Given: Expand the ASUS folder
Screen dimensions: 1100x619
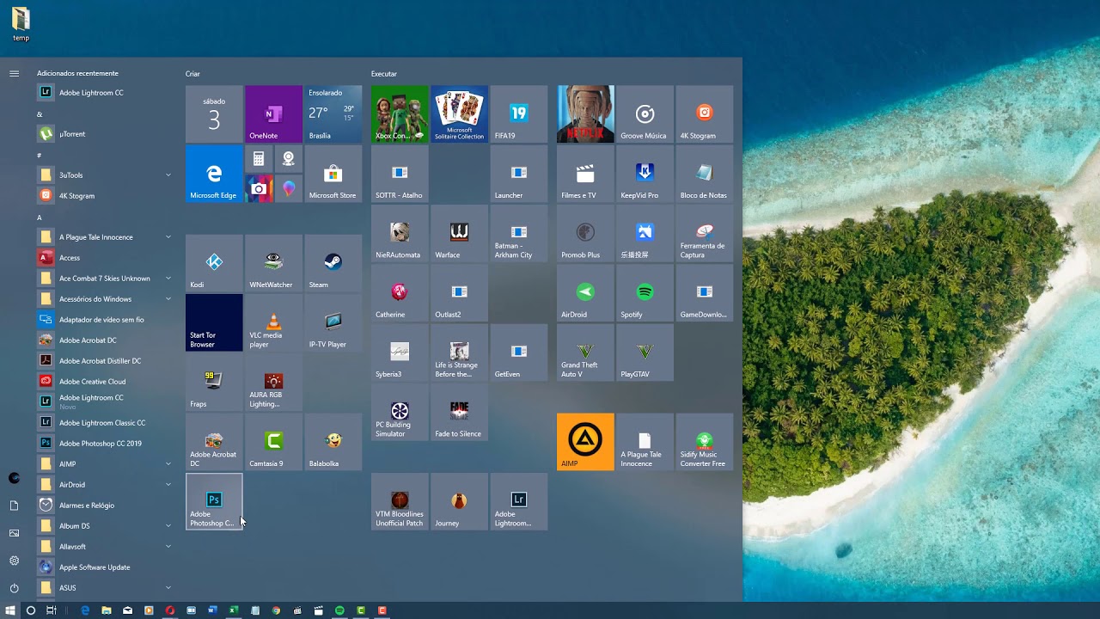Looking at the screenshot, I should point(168,588).
